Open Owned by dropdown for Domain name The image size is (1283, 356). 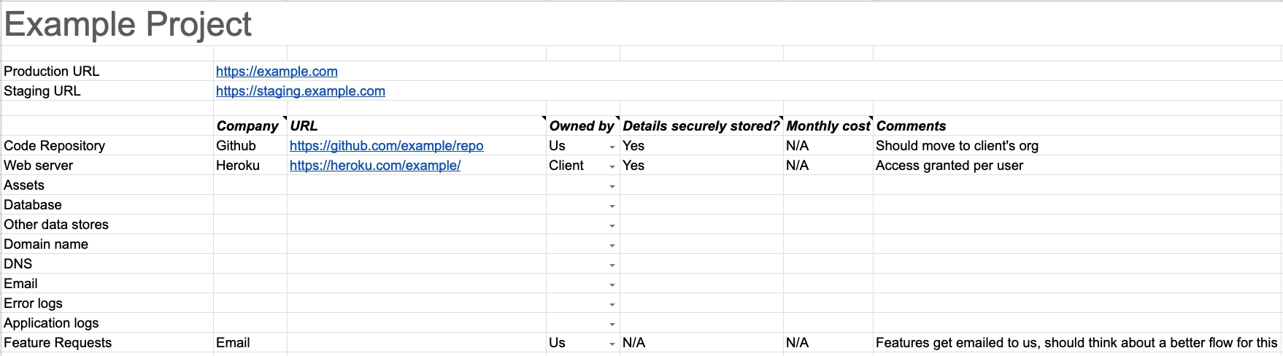pyautogui.click(x=612, y=245)
